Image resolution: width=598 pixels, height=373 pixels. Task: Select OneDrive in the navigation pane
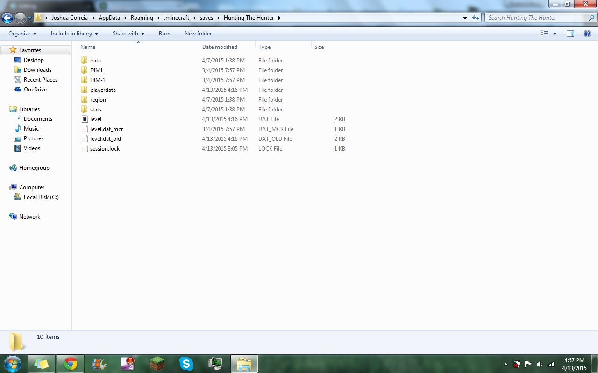pyautogui.click(x=35, y=90)
